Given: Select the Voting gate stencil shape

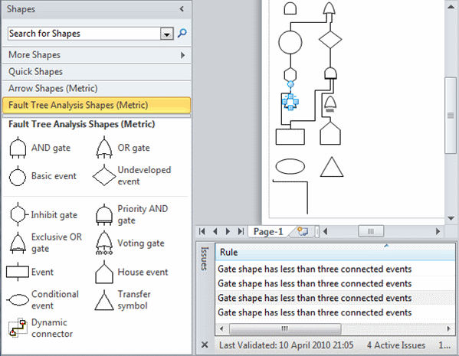Looking at the screenshot, I should 104,243.
